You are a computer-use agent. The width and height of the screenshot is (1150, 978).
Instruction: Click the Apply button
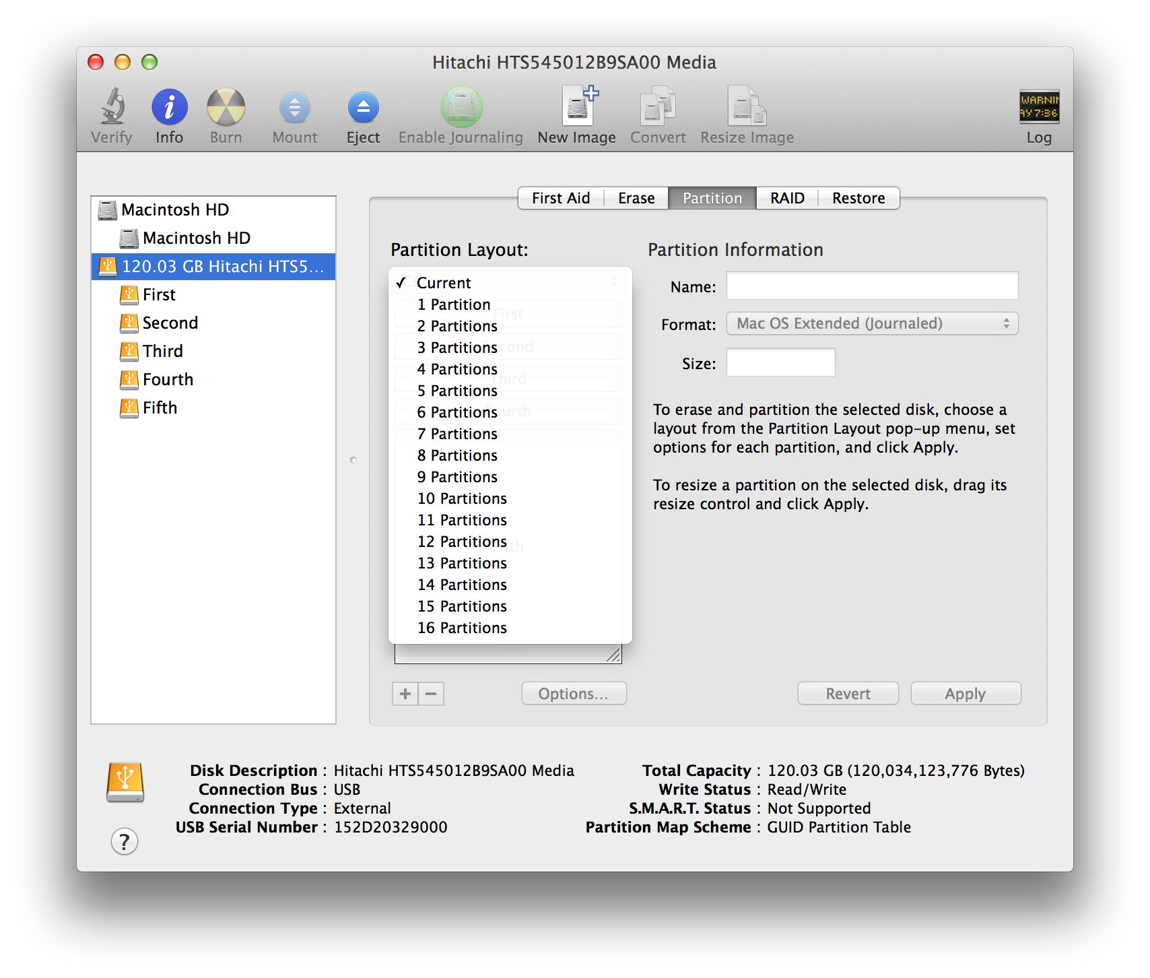pyautogui.click(x=966, y=694)
